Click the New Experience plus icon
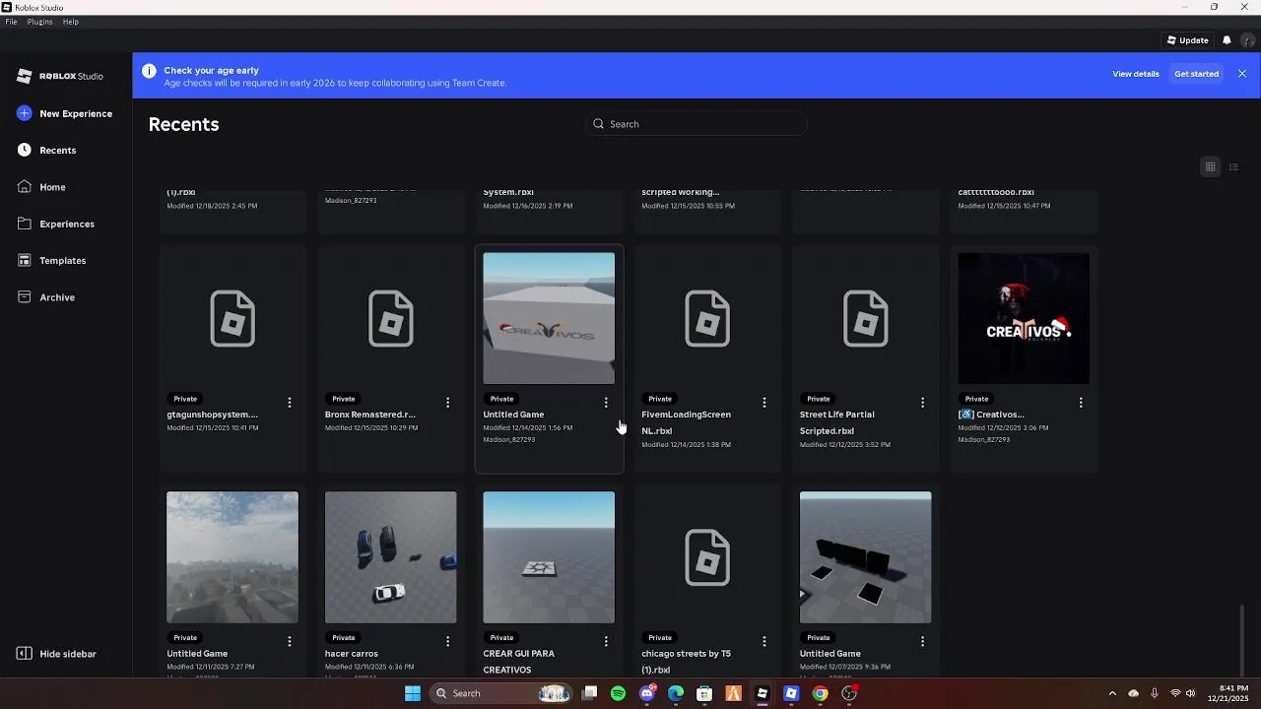The height and width of the screenshot is (709, 1261). (x=25, y=113)
